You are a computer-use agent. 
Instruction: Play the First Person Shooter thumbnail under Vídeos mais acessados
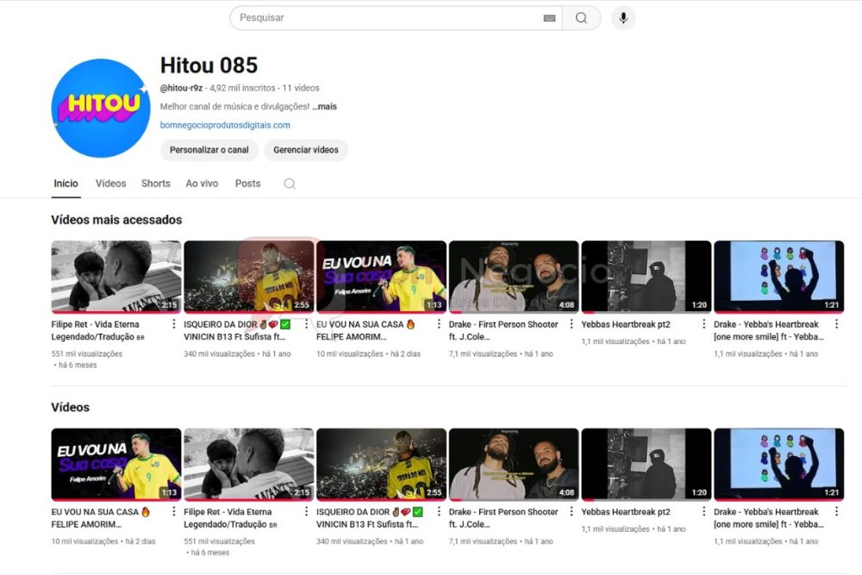[514, 277]
